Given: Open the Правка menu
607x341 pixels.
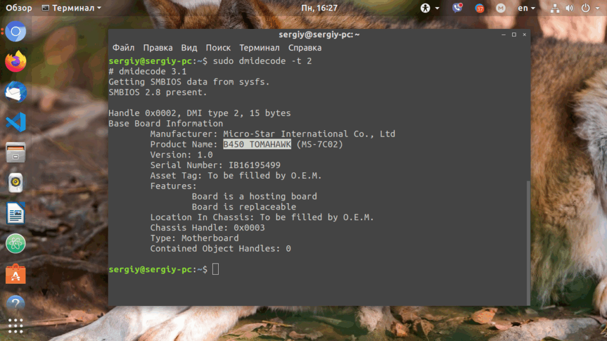Looking at the screenshot, I should click(158, 48).
